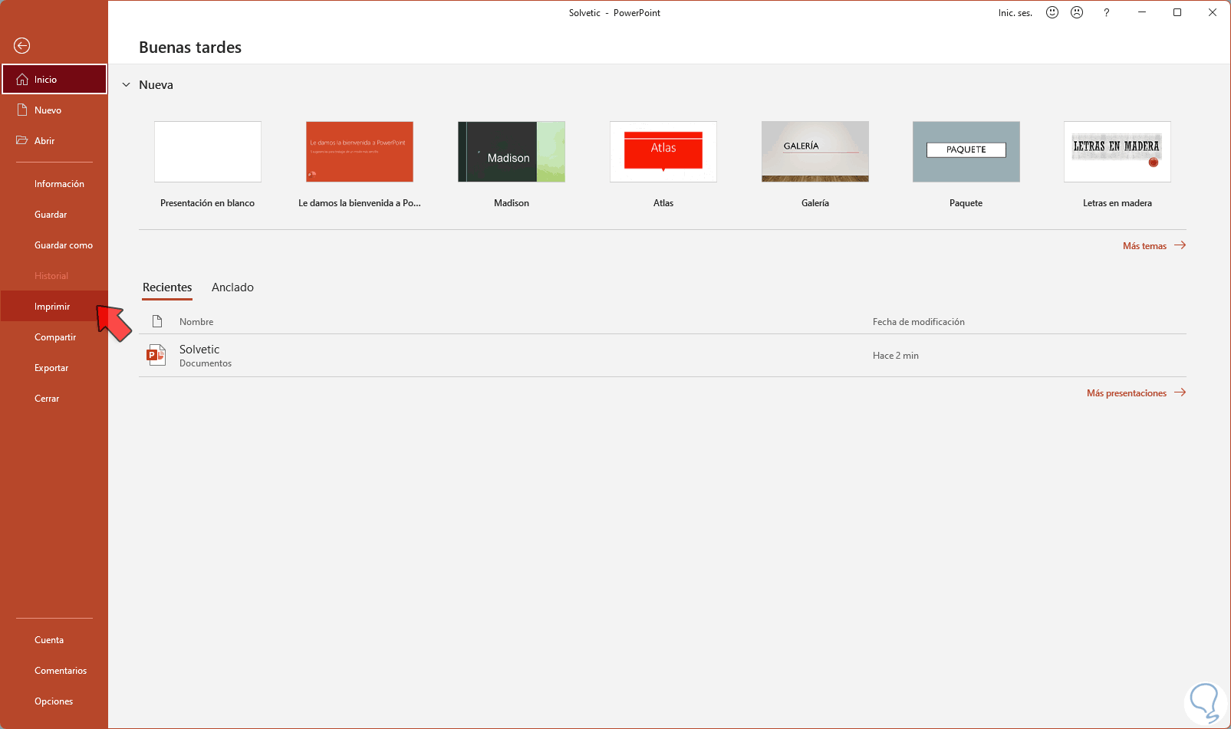Choose the Madison theme thumbnail
The width and height of the screenshot is (1231, 729).
pos(512,152)
